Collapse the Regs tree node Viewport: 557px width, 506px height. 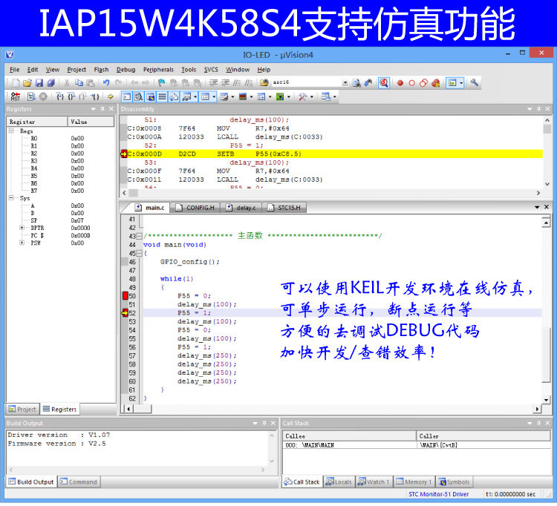[x=11, y=131]
